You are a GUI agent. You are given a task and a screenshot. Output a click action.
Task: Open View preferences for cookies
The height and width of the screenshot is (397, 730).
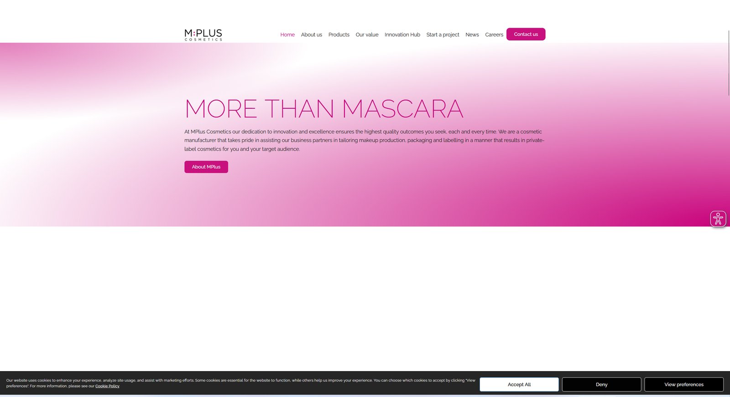pyautogui.click(x=683, y=385)
